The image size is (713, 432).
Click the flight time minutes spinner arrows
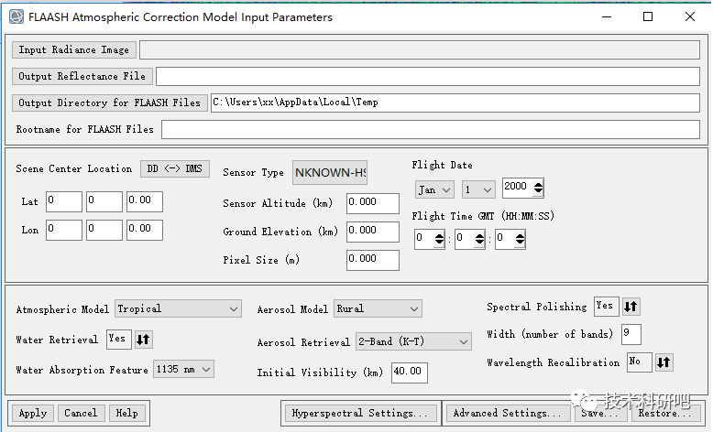click(x=479, y=239)
